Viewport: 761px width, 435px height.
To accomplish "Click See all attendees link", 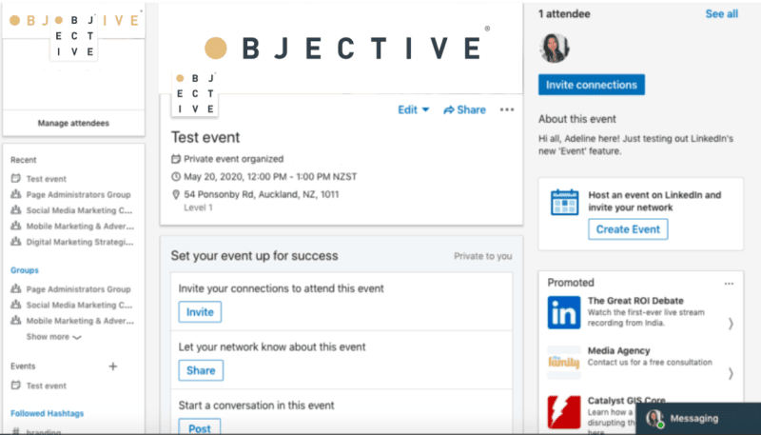I will pyautogui.click(x=722, y=14).
